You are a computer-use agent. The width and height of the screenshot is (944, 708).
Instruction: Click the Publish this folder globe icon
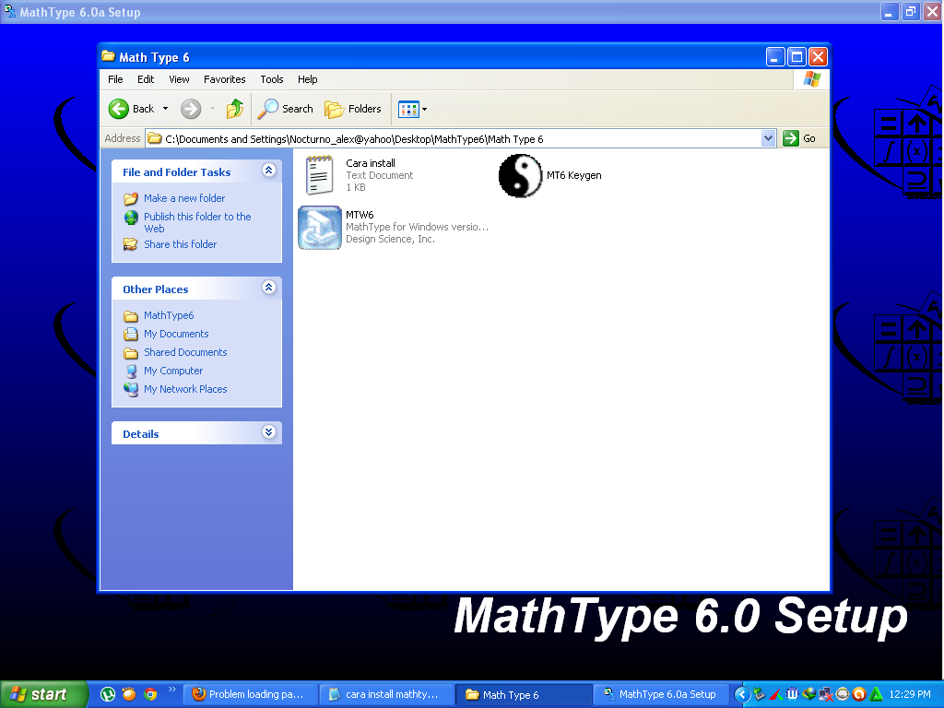point(131,218)
